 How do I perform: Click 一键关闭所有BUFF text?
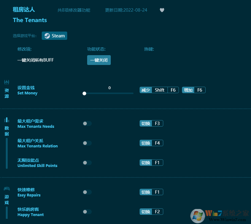(x=36, y=60)
